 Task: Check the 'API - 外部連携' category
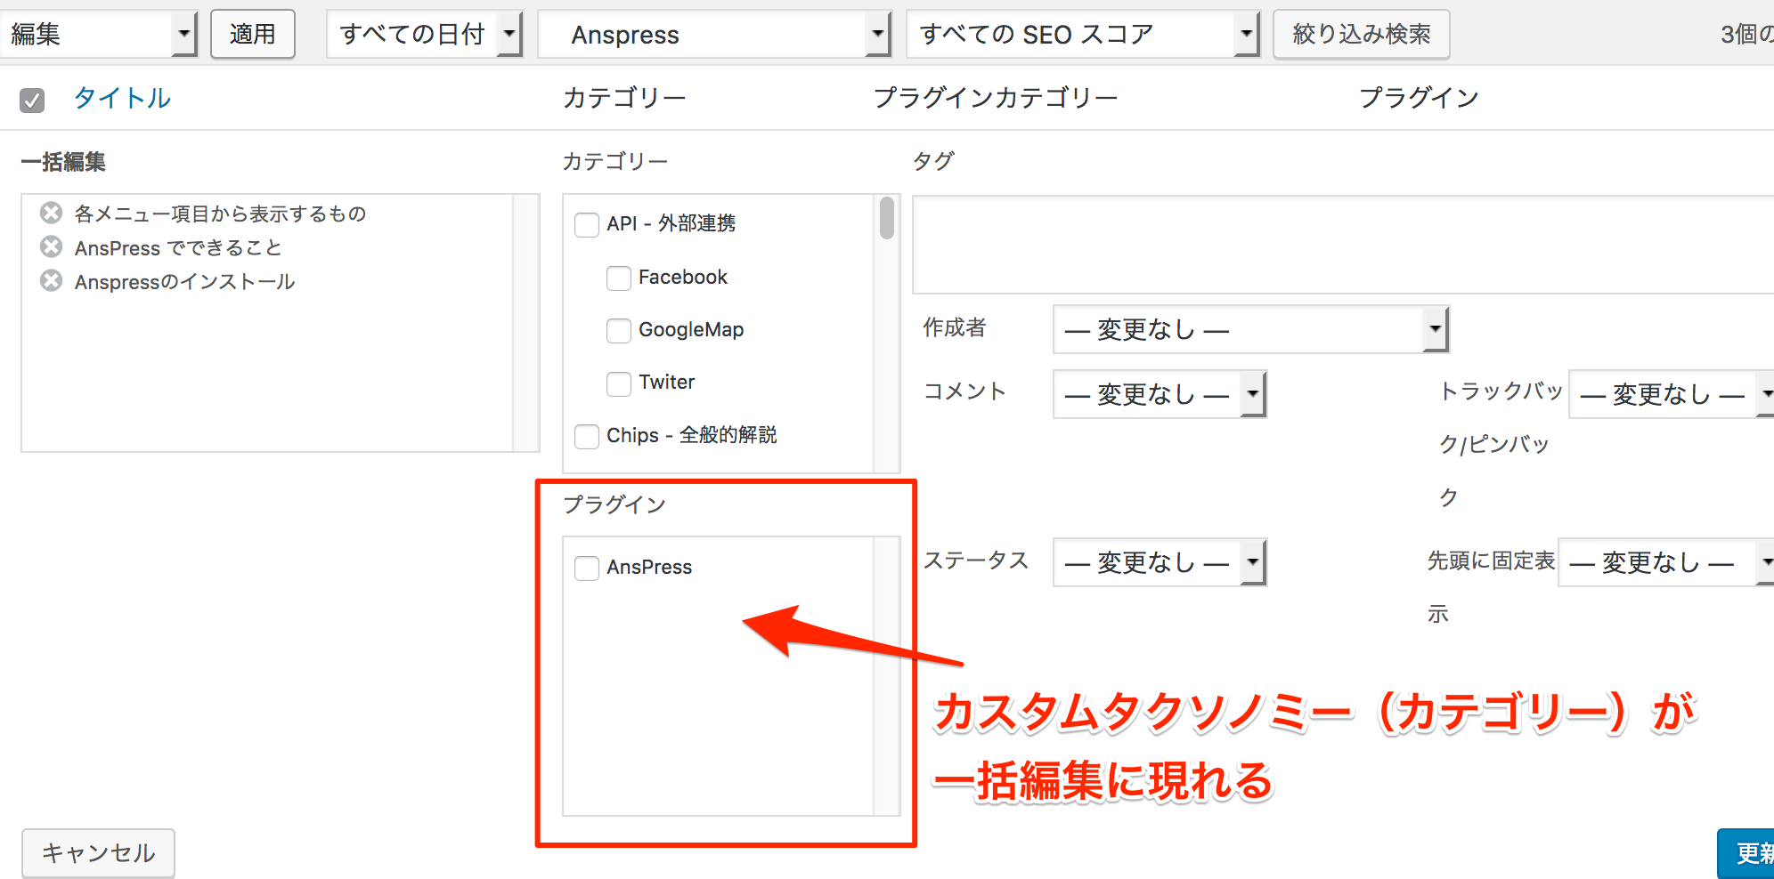(587, 224)
